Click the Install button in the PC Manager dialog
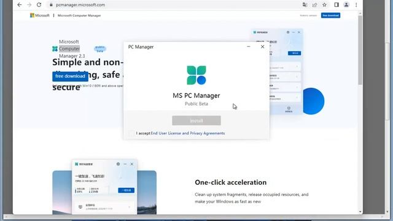 [196, 120]
